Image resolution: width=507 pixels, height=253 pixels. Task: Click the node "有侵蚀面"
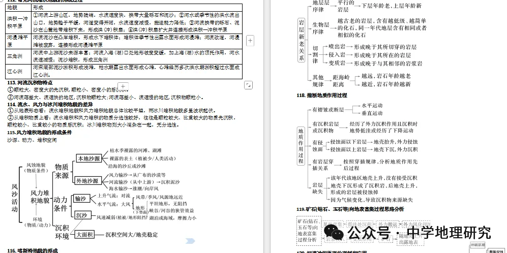pos(318,146)
